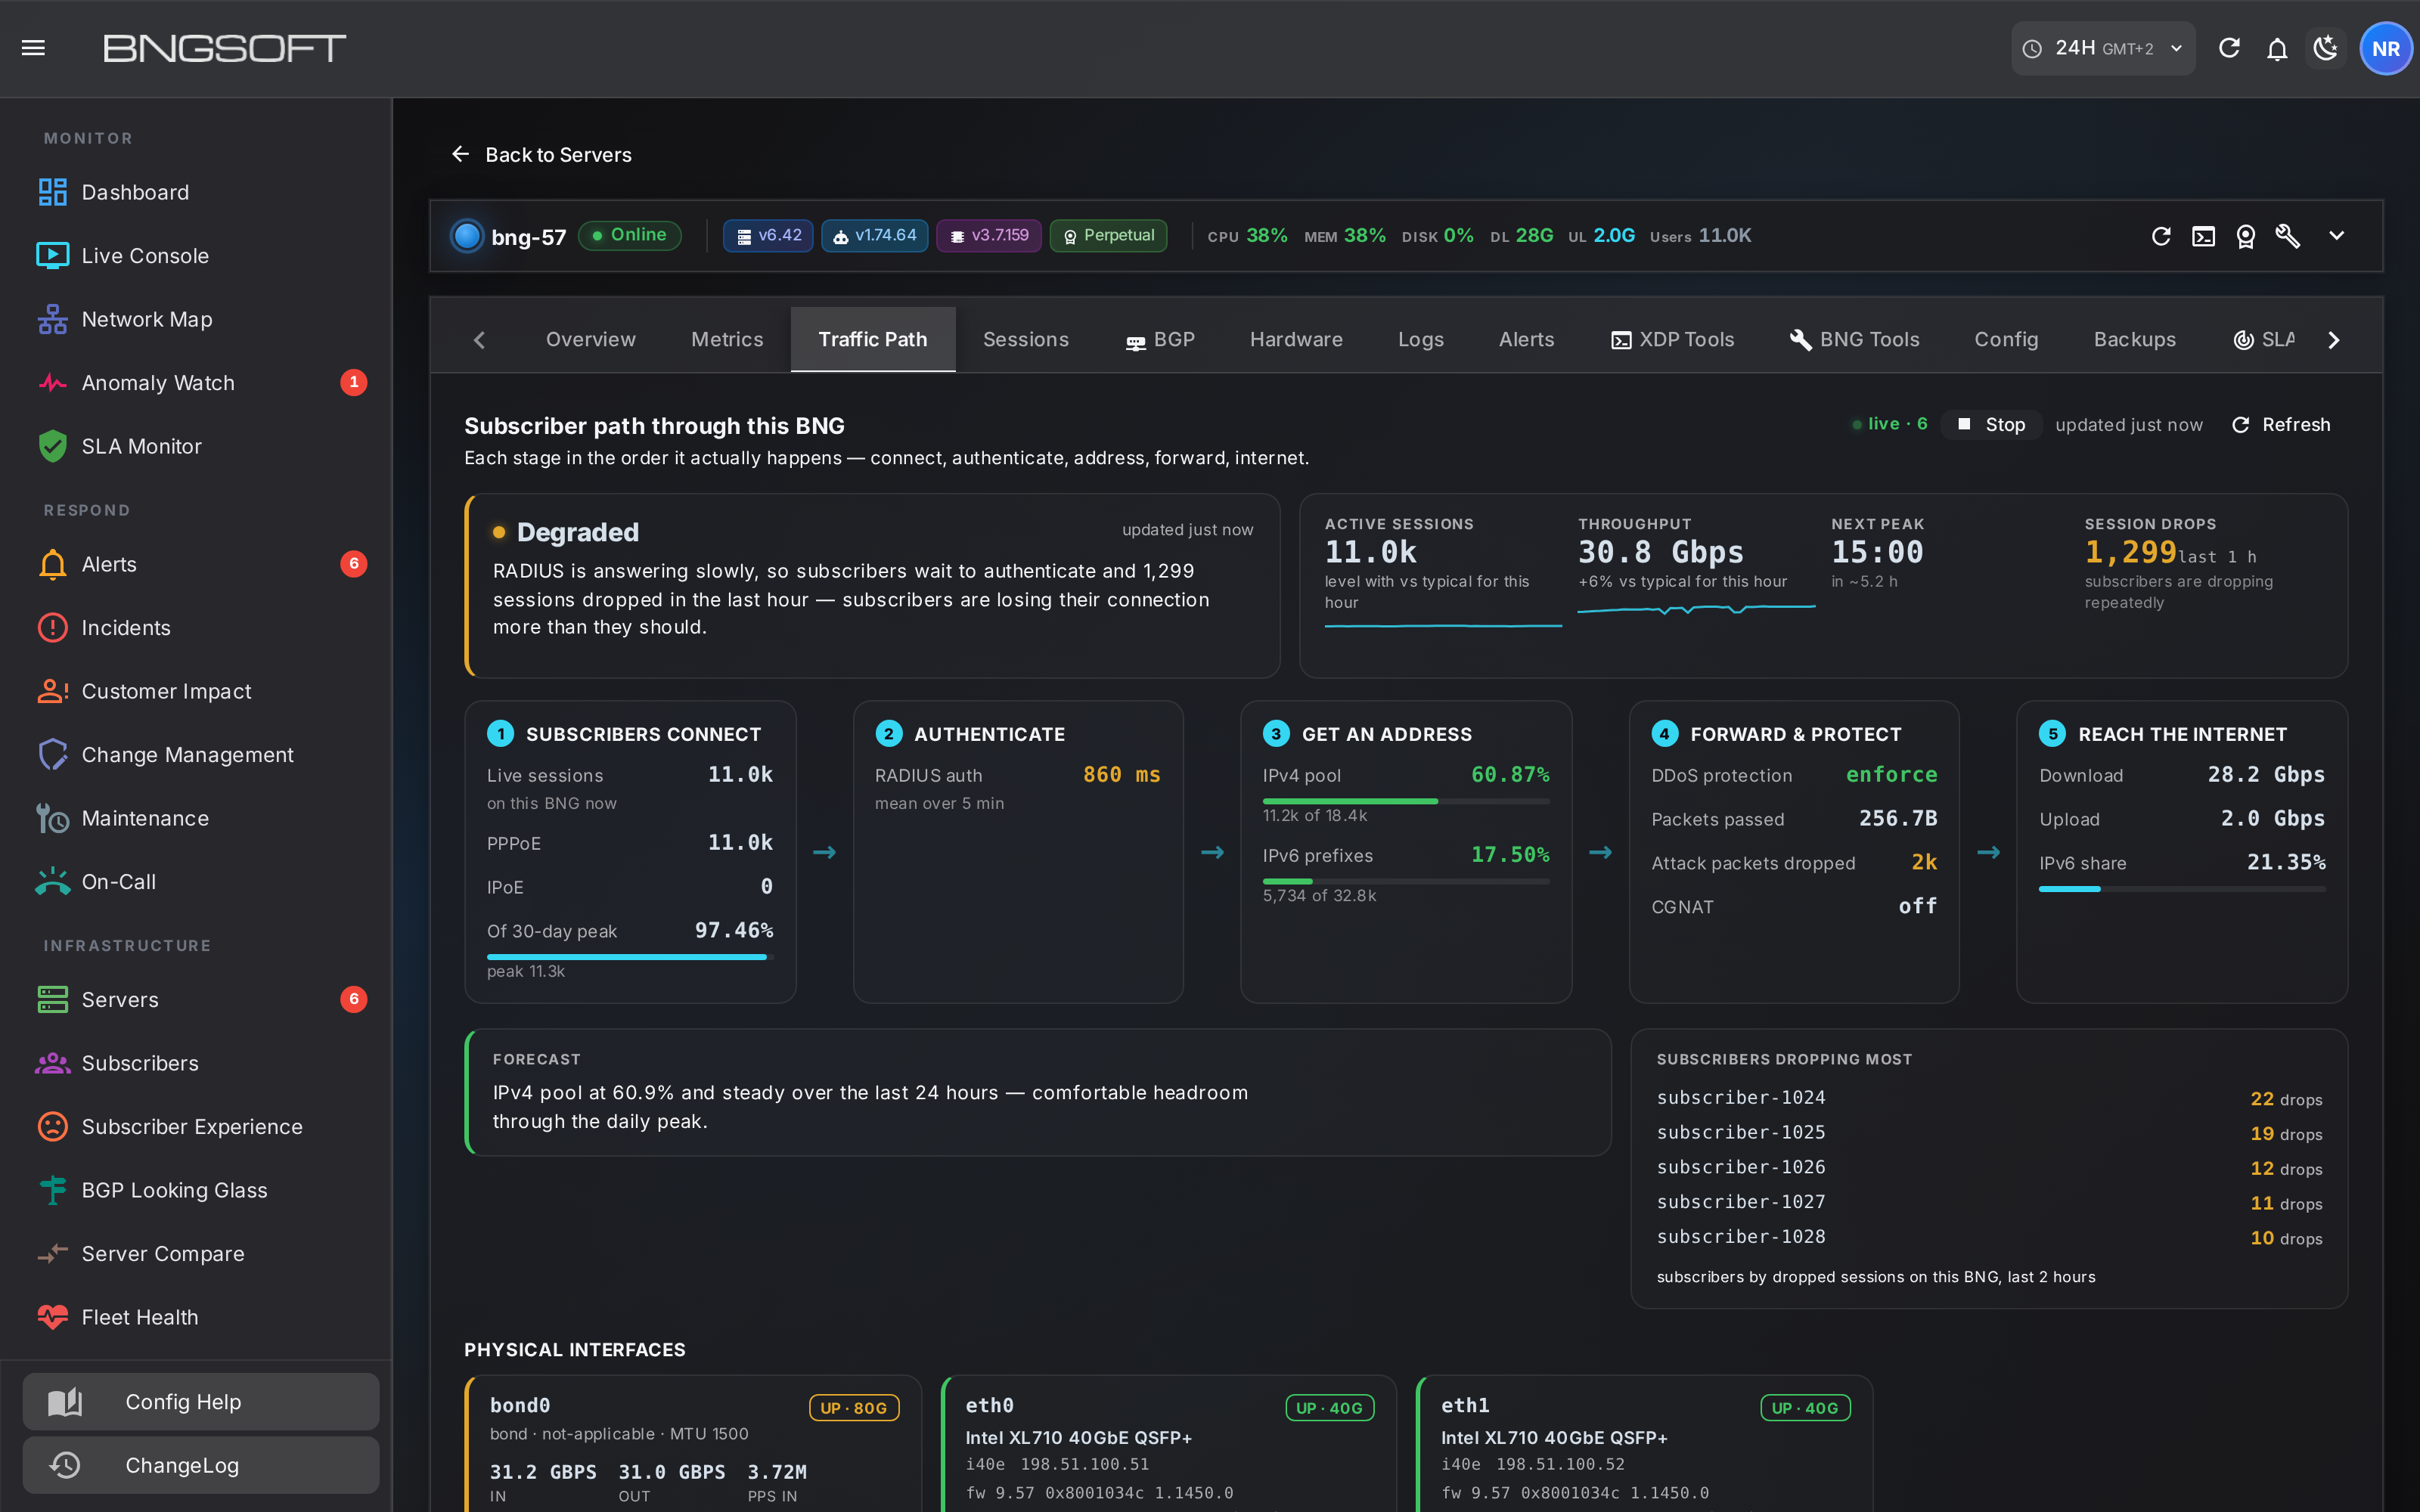
Task: Open the ChangeLog button
Action: click(x=201, y=1465)
